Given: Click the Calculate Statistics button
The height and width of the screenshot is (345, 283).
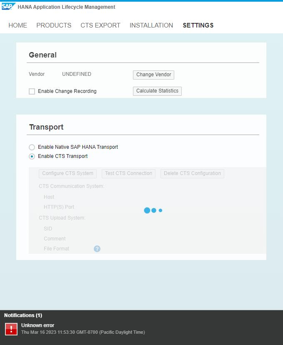Looking at the screenshot, I should [x=158, y=91].
